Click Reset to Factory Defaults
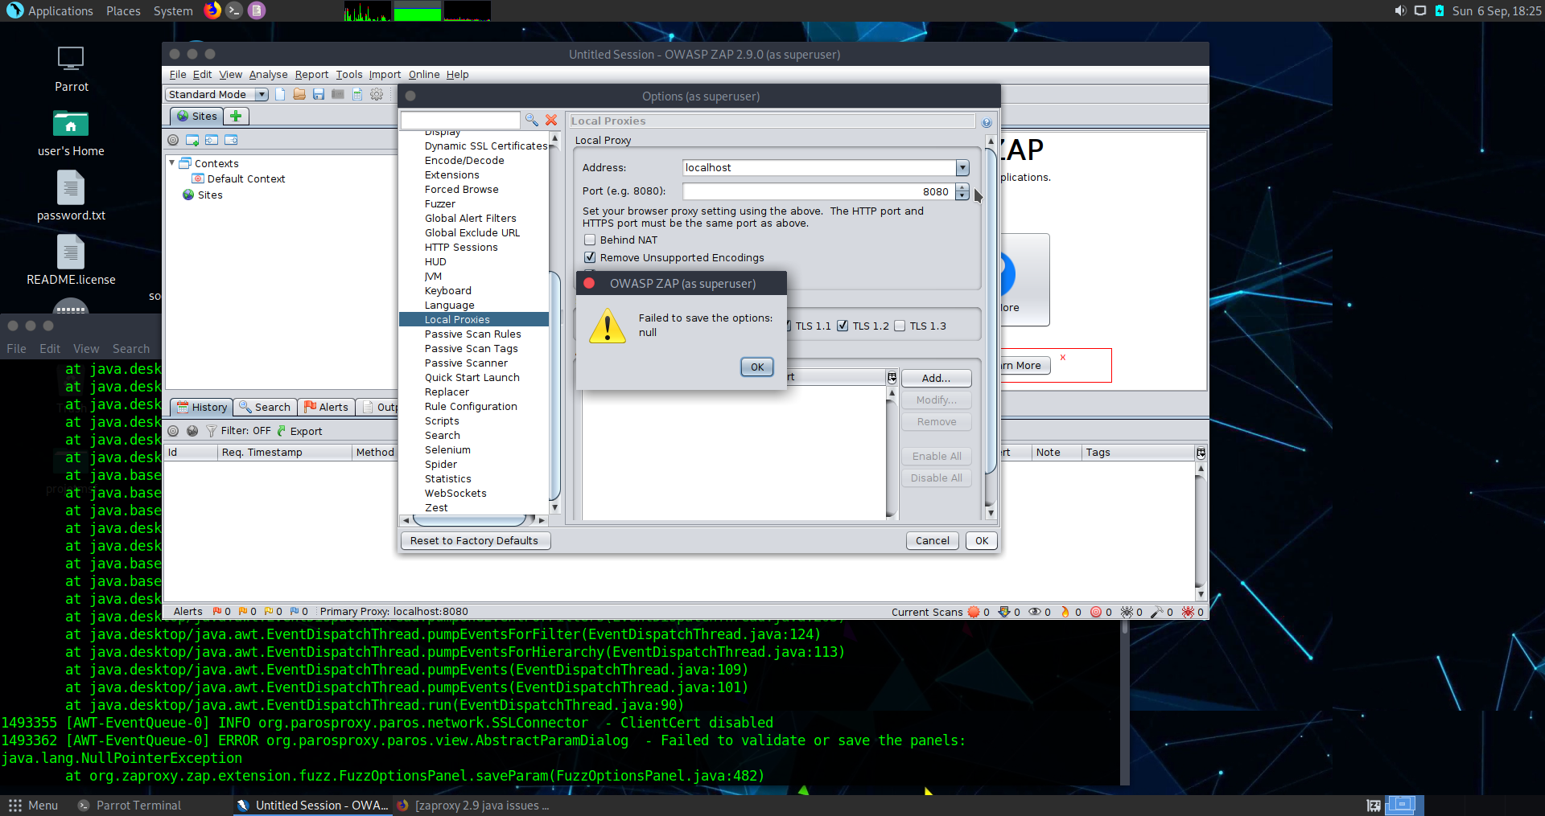The height and width of the screenshot is (816, 1545). click(x=475, y=540)
